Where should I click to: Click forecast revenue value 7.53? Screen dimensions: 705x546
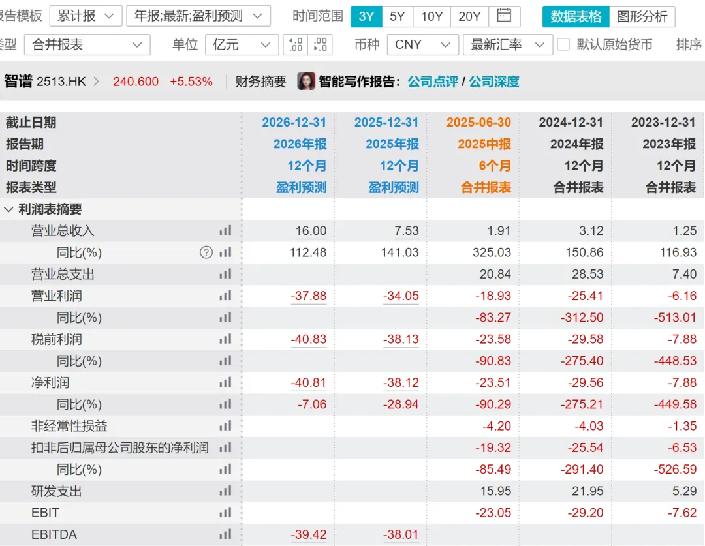click(407, 231)
